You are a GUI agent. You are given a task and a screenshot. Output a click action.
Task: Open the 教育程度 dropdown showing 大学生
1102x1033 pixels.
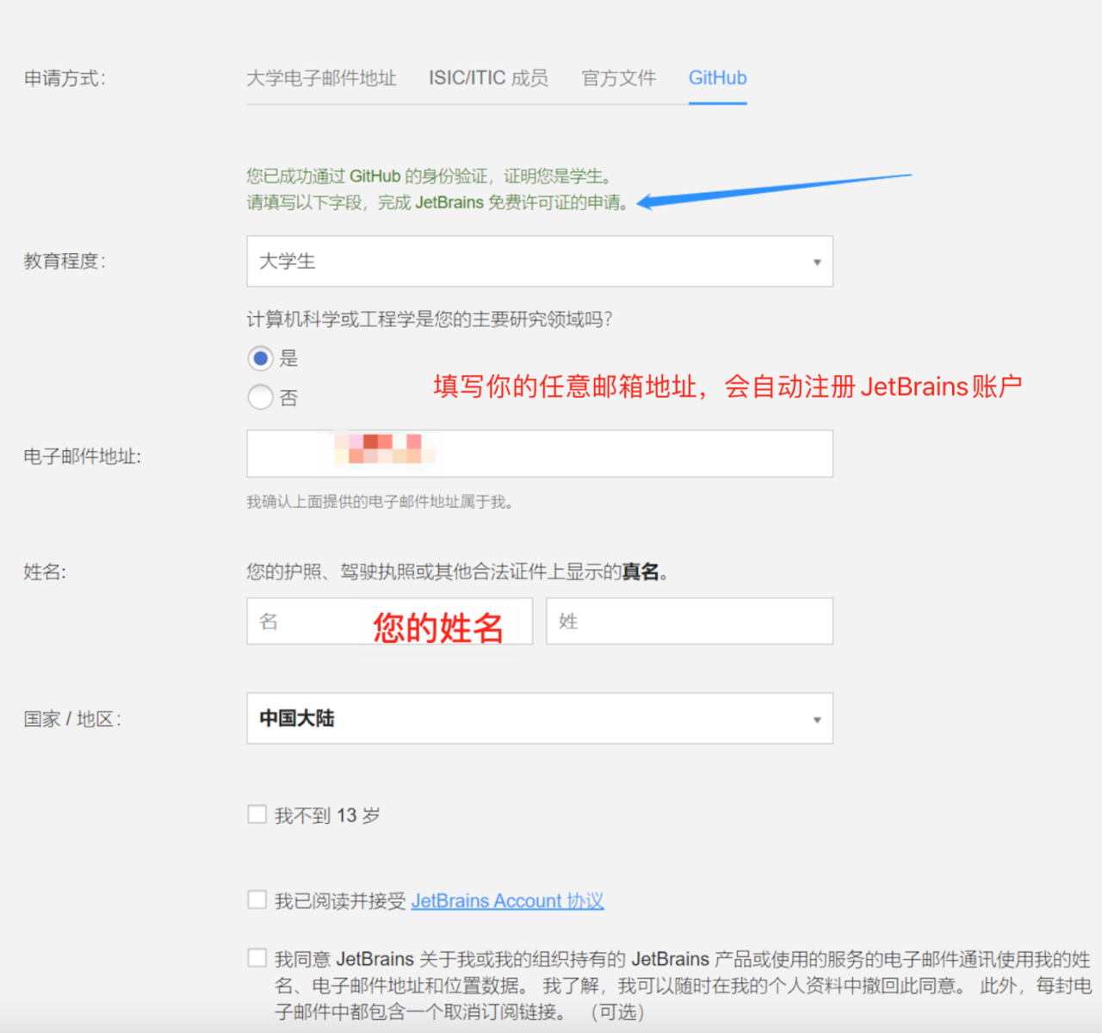[540, 262]
